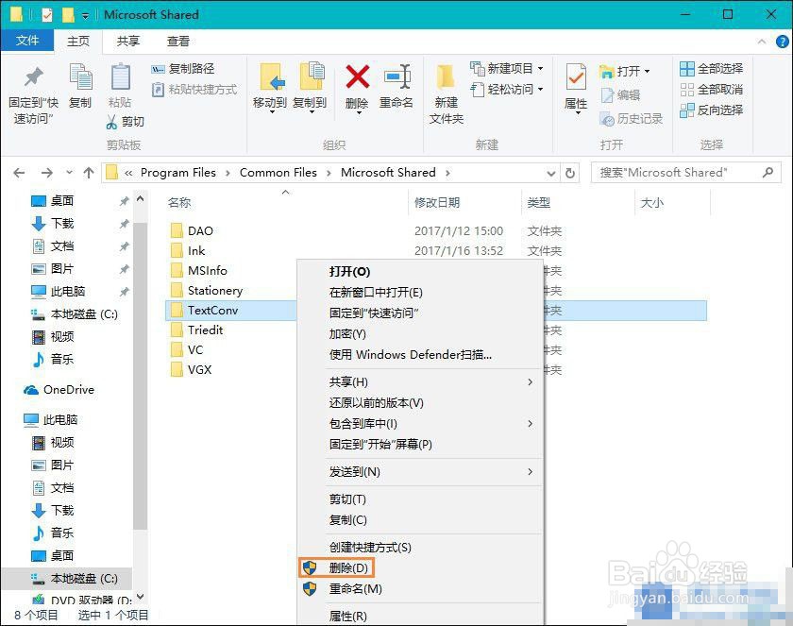Click the Up one level arrow
Image resolution: width=793 pixels, height=626 pixels.
[89, 173]
